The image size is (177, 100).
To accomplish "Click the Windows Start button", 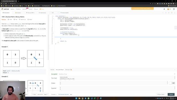I will click(76, 98).
